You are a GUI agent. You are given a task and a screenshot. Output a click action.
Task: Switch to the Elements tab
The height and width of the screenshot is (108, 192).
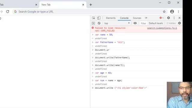tap(111, 18)
